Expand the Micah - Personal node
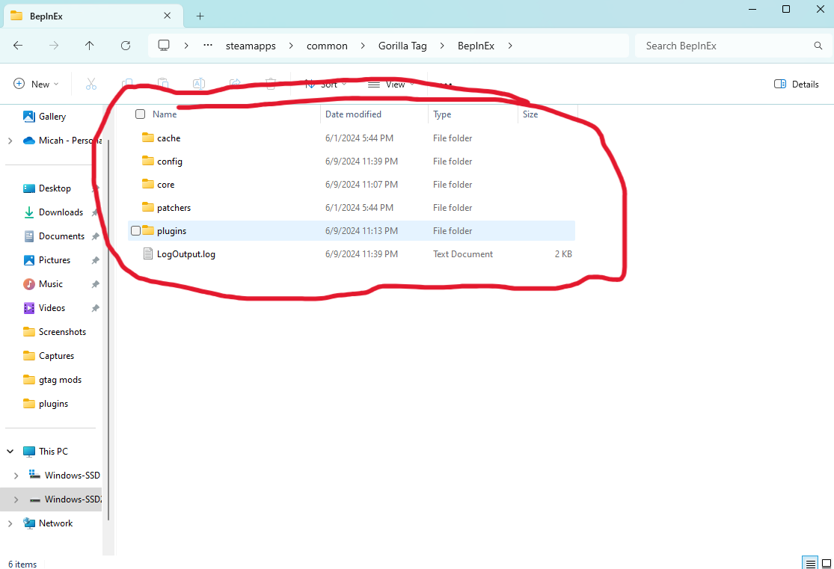The width and height of the screenshot is (834, 569). tap(10, 141)
